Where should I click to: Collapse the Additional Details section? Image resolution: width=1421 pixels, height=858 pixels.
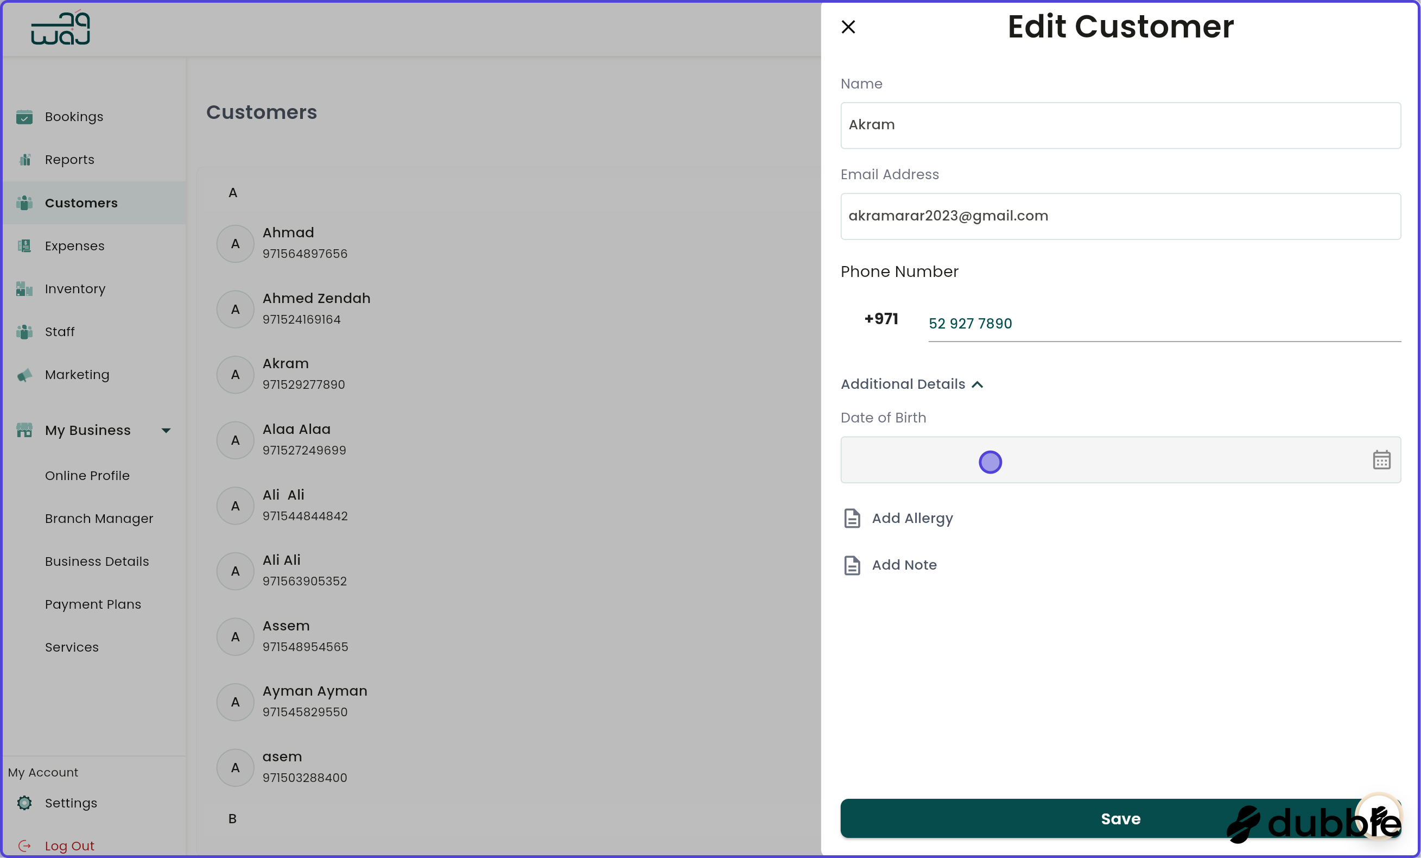pyautogui.click(x=978, y=384)
